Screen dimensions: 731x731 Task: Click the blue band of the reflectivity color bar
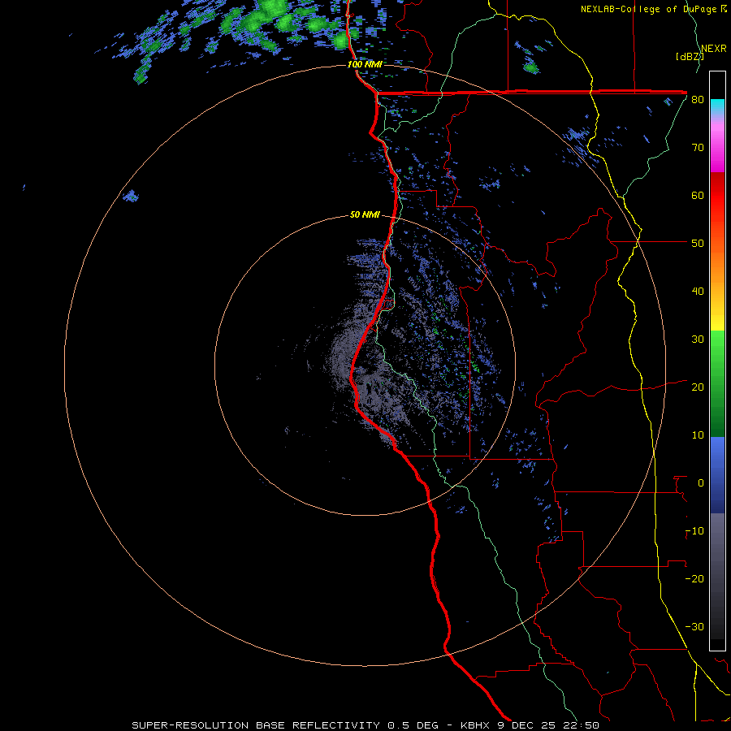717,475
